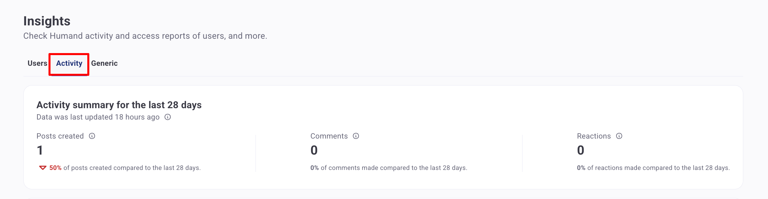Click the Comments info icon

click(x=356, y=136)
